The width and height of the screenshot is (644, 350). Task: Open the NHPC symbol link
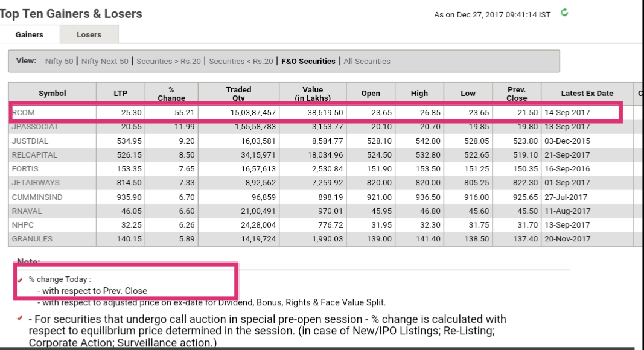point(22,225)
